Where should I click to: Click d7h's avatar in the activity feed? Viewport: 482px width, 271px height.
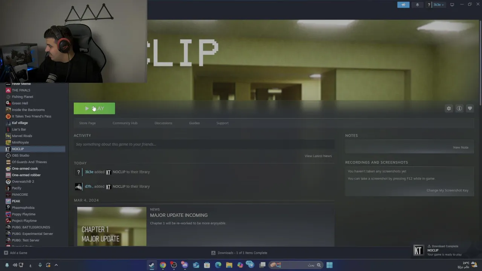point(78,186)
